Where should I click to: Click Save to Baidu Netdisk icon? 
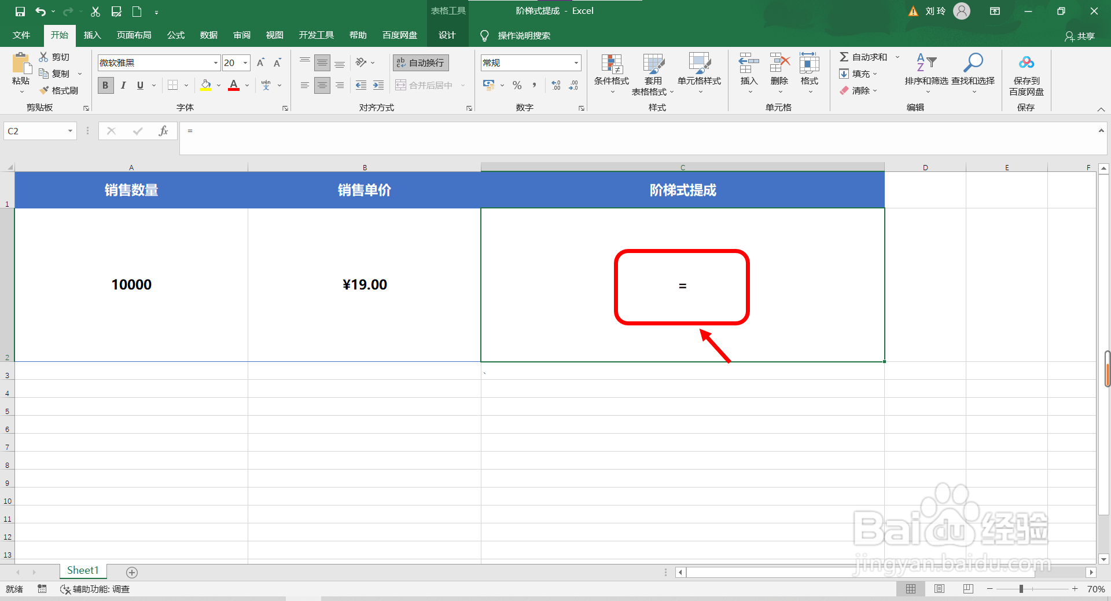pyautogui.click(x=1027, y=63)
